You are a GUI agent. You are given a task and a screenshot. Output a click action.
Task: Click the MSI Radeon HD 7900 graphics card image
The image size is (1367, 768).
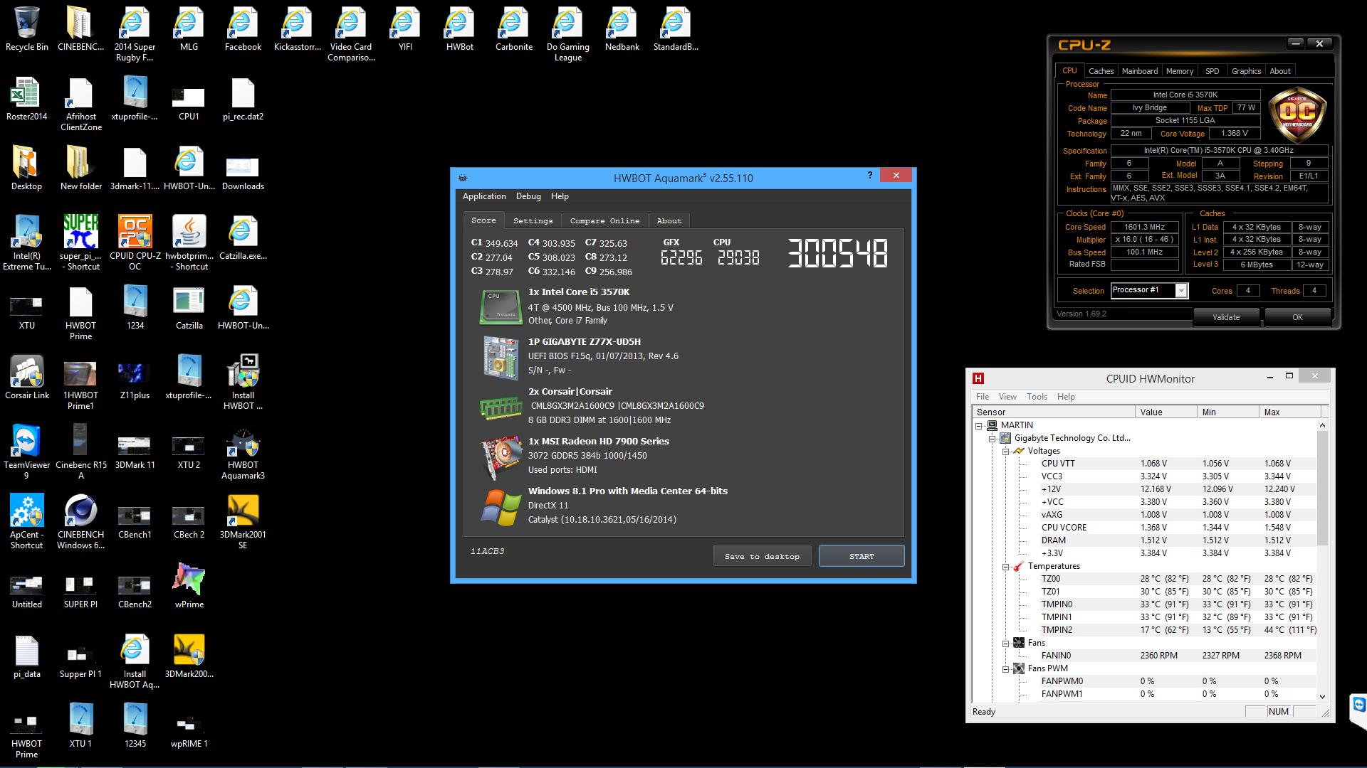pos(501,457)
